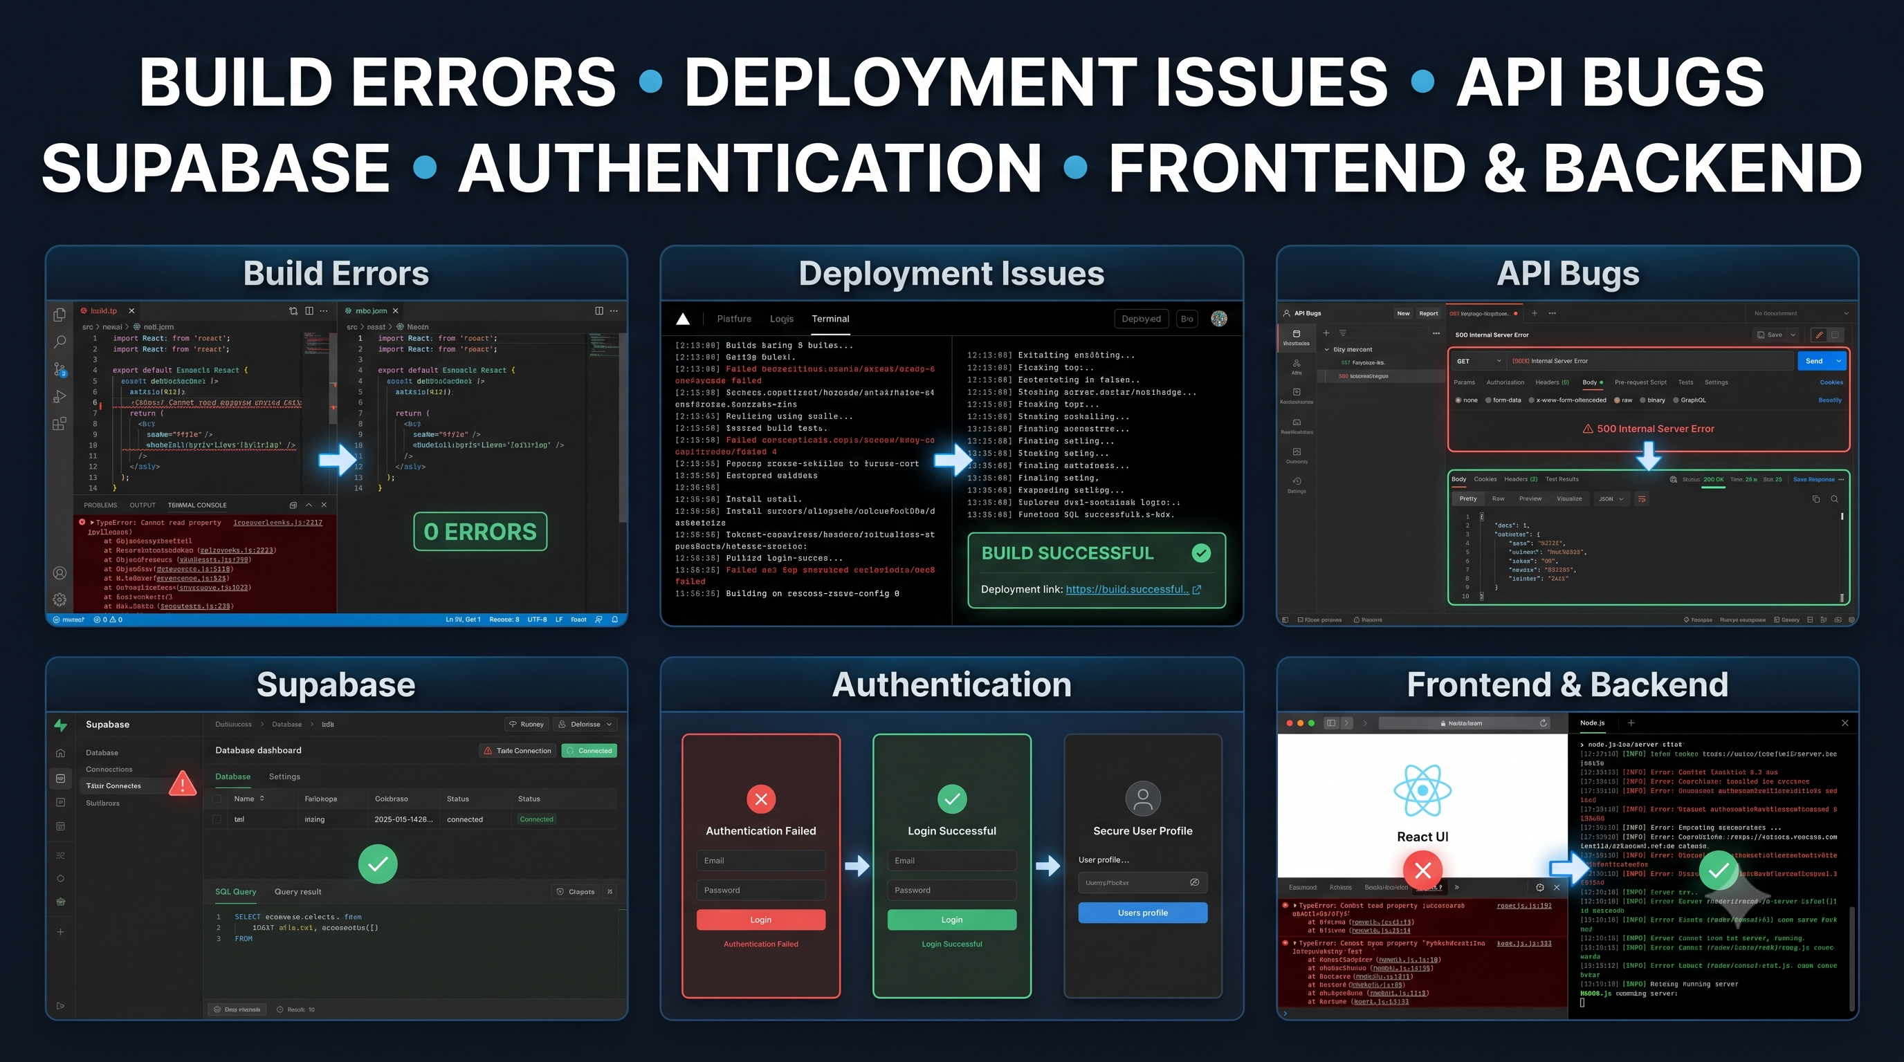
Task: Open the Manage gear icon in Build Errors editor
Action: pyautogui.click(x=60, y=599)
